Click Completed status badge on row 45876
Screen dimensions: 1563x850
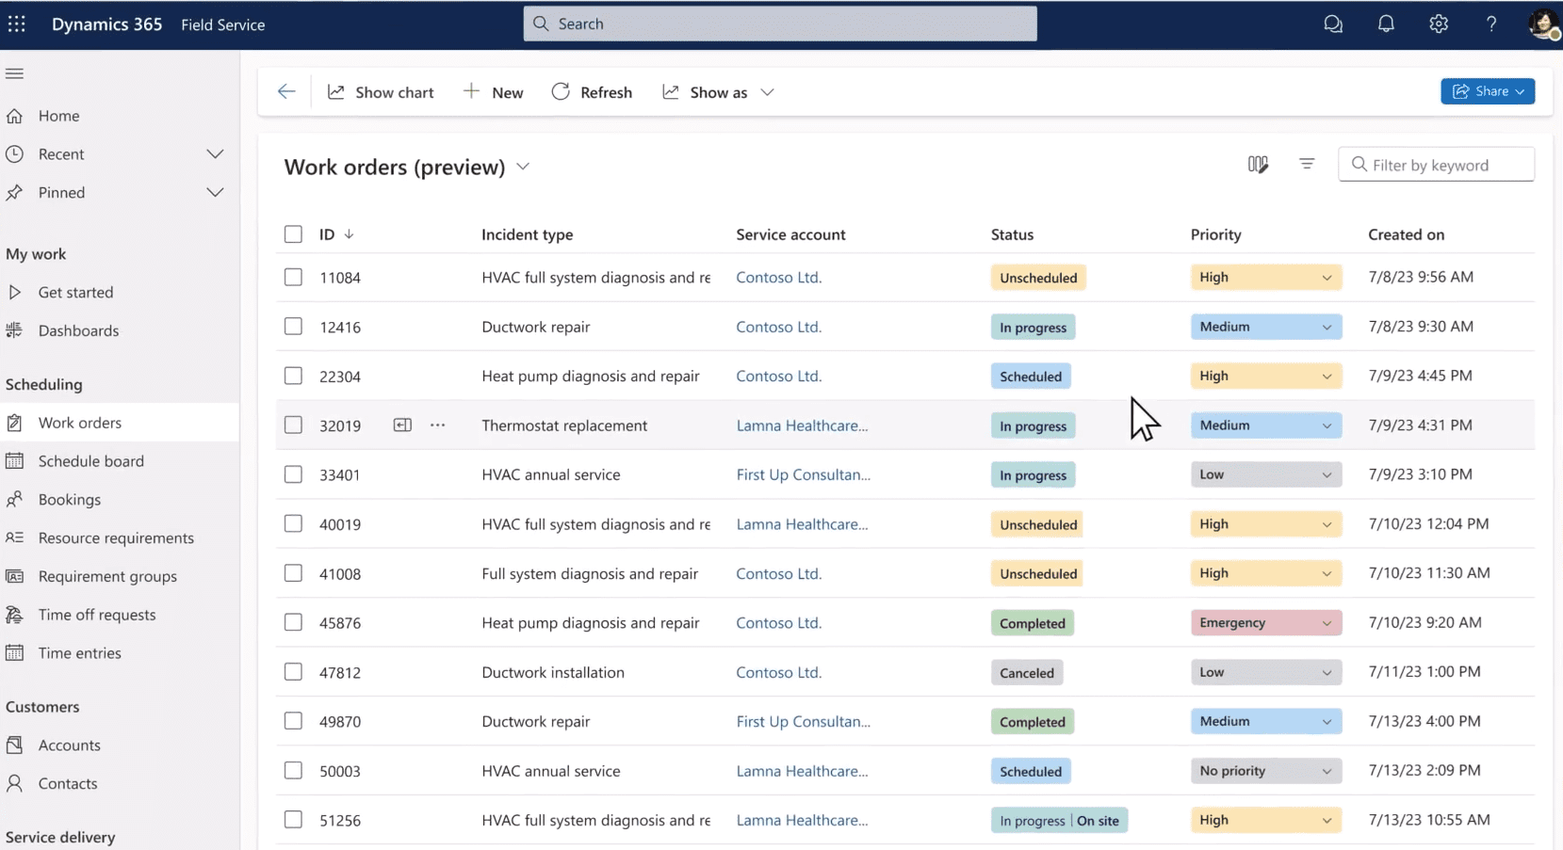coord(1033,623)
